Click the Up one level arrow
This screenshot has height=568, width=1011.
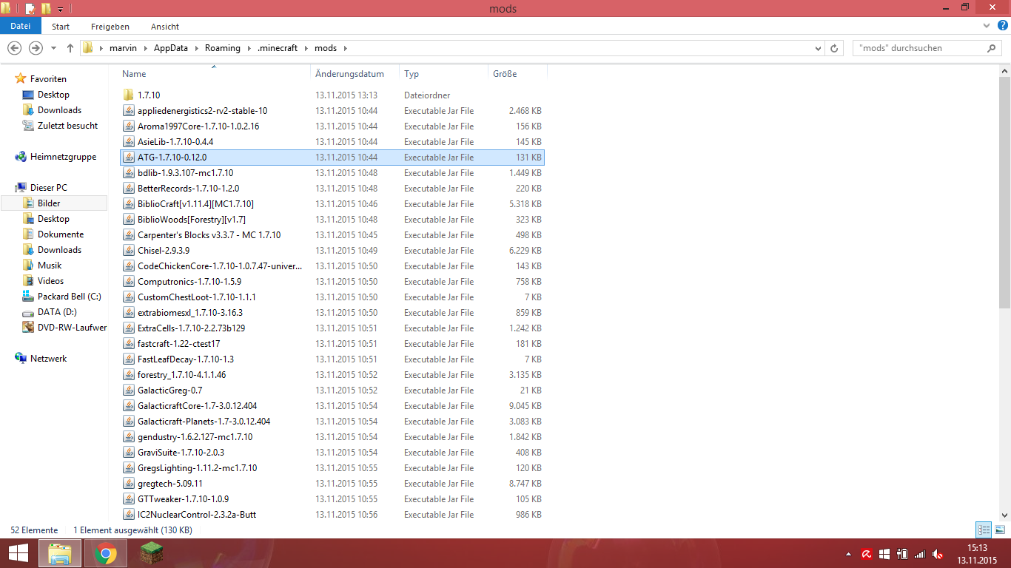click(70, 48)
